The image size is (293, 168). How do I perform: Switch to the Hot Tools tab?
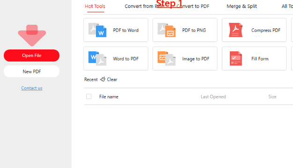(95, 7)
